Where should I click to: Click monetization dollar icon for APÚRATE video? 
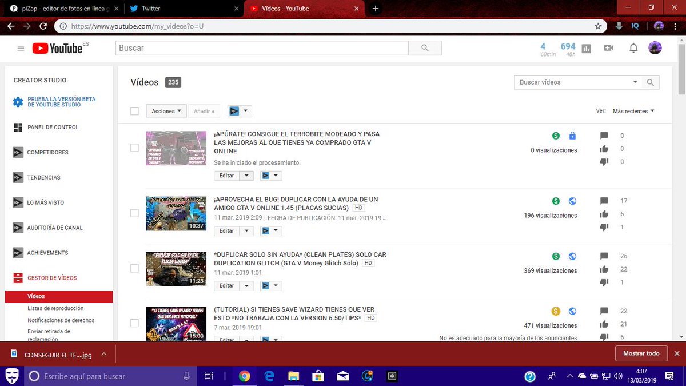click(x=556, y=136)
